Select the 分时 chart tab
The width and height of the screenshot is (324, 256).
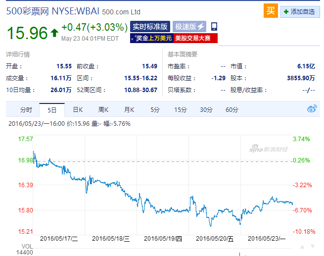click(x=26, y=110)
